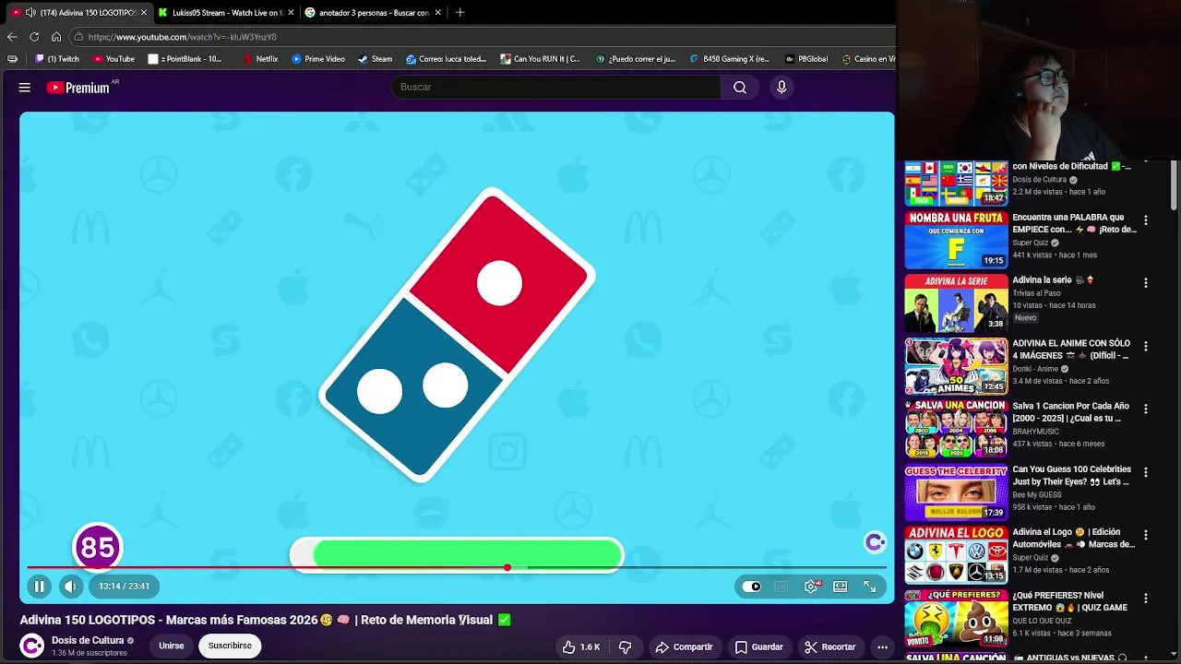Open the Twitch bookmark
Screen dimensions: 1181x664
click(x=57, y=59)
